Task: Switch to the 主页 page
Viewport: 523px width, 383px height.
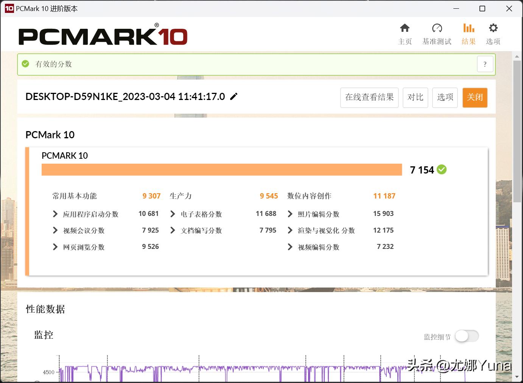Action: 405,33
